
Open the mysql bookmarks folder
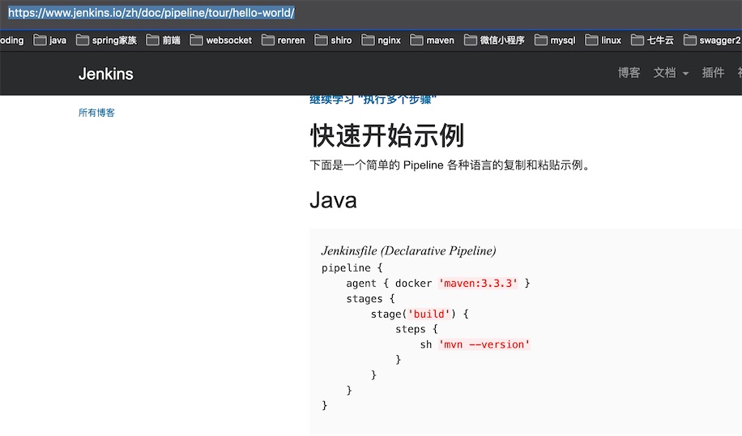(555, 41)
